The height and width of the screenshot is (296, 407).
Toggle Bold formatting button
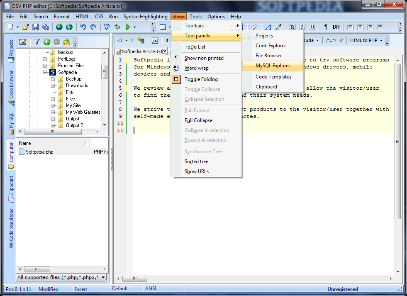292,27
